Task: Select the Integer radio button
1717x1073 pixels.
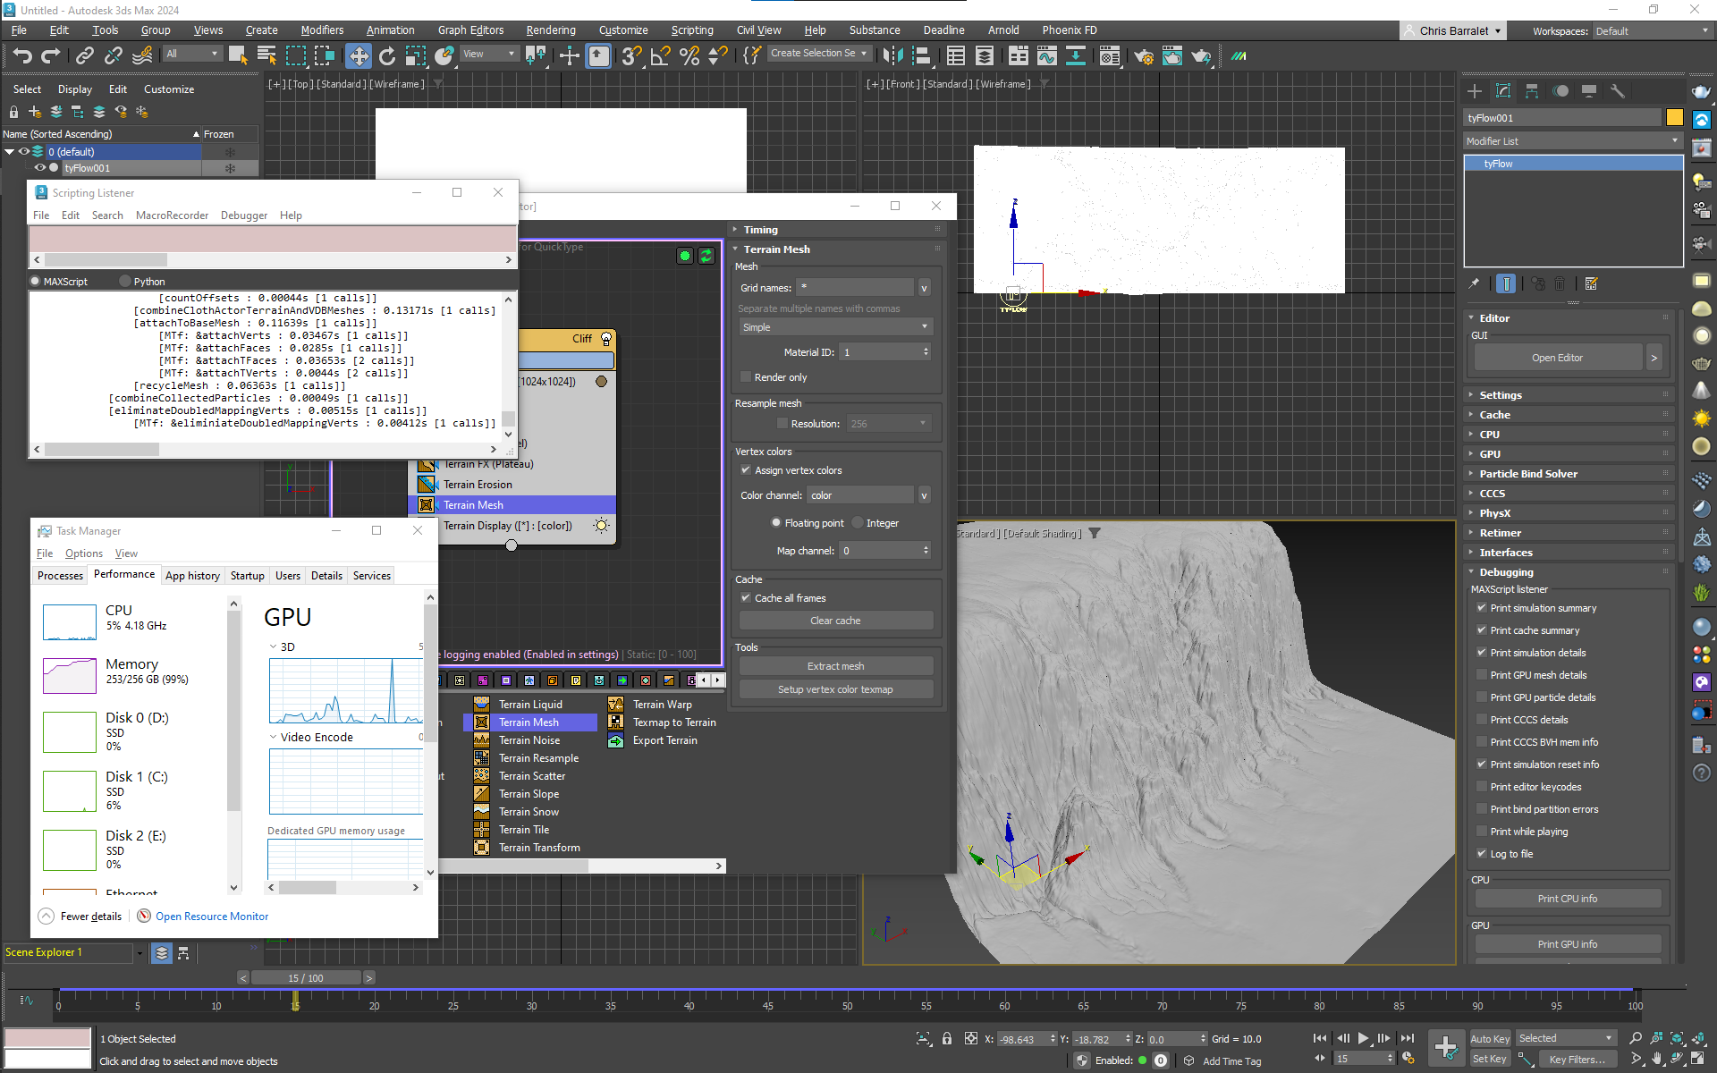Action: point(858,523)
